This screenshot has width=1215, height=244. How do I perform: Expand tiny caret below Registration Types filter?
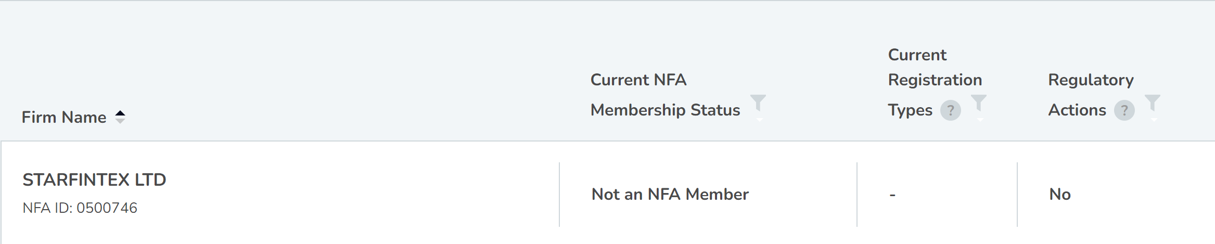[980, 120]
